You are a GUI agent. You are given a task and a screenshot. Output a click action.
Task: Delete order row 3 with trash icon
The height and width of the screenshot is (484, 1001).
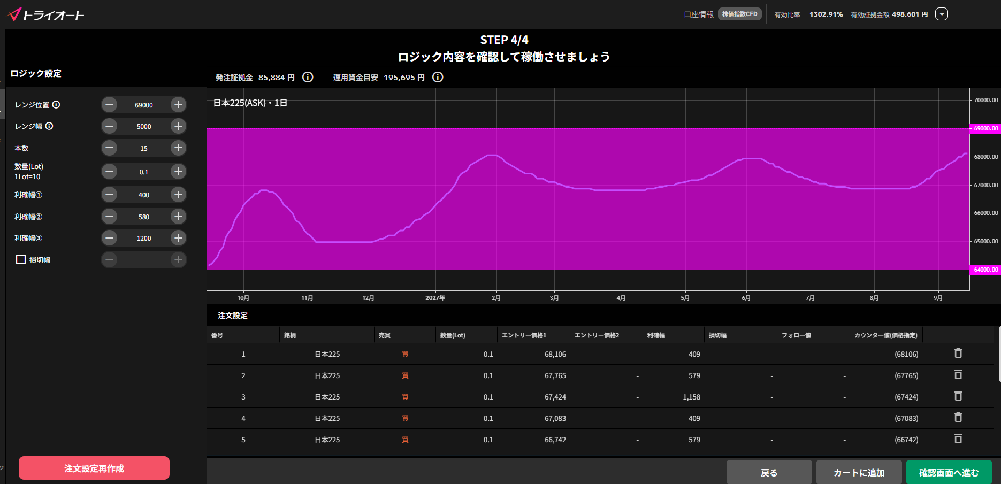(958, 396)
